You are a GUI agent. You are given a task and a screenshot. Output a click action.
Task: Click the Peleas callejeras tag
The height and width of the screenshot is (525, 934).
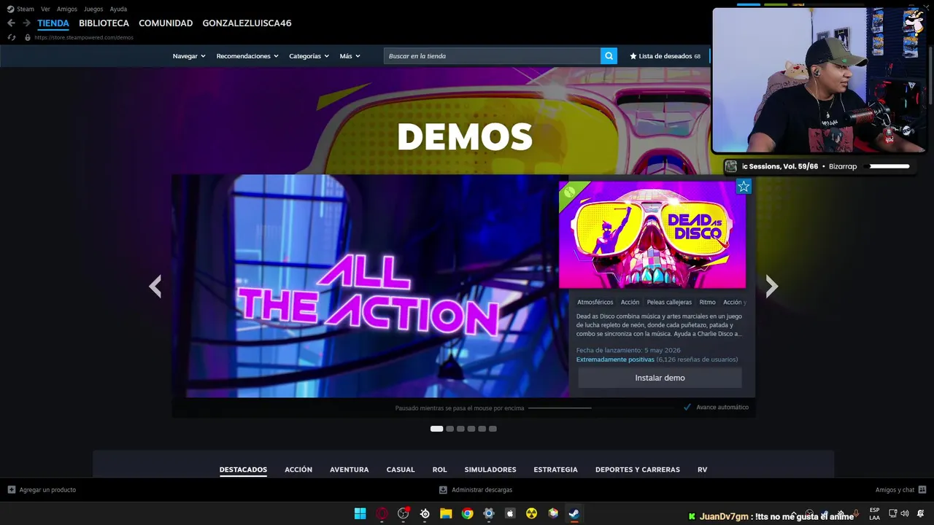pyautogui.click(x=669, y=302)
